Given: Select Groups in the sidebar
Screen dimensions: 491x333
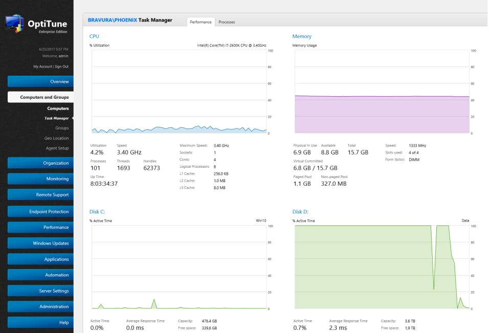Looking at the screenshot, I should click(x=62, y=128).
